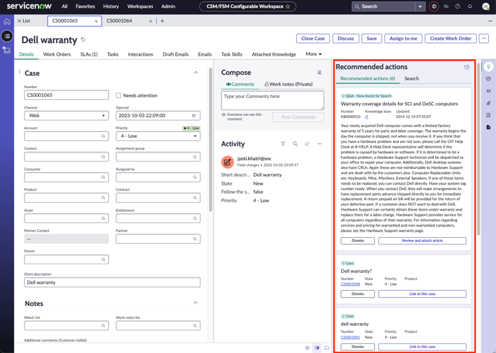496x353 pixels.
Task: Click the Recommended actions history icon
Action: point(467,67)
